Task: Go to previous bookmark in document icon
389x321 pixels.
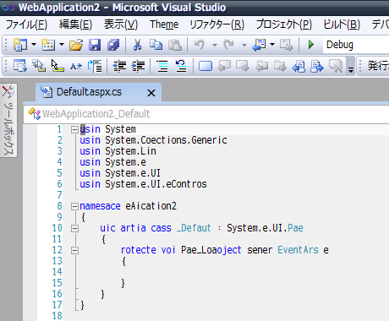Action: click(299, 67)
